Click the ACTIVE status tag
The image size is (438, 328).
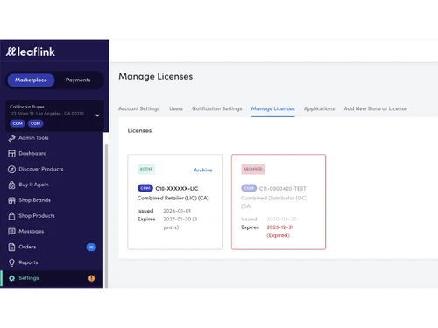pos(146,169)
